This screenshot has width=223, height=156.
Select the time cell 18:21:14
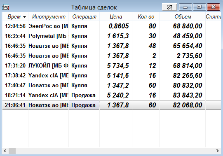[x=15, y=95]
